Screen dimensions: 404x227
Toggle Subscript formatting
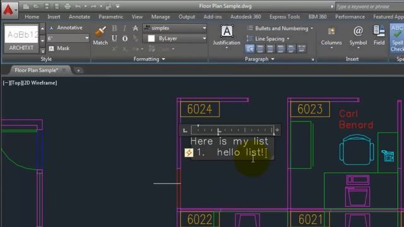[125, 49]
